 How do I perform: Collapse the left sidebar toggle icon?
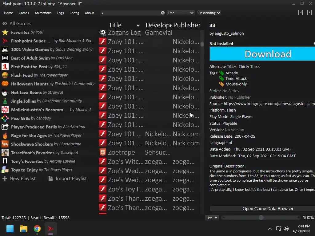(x=301, y=12)
